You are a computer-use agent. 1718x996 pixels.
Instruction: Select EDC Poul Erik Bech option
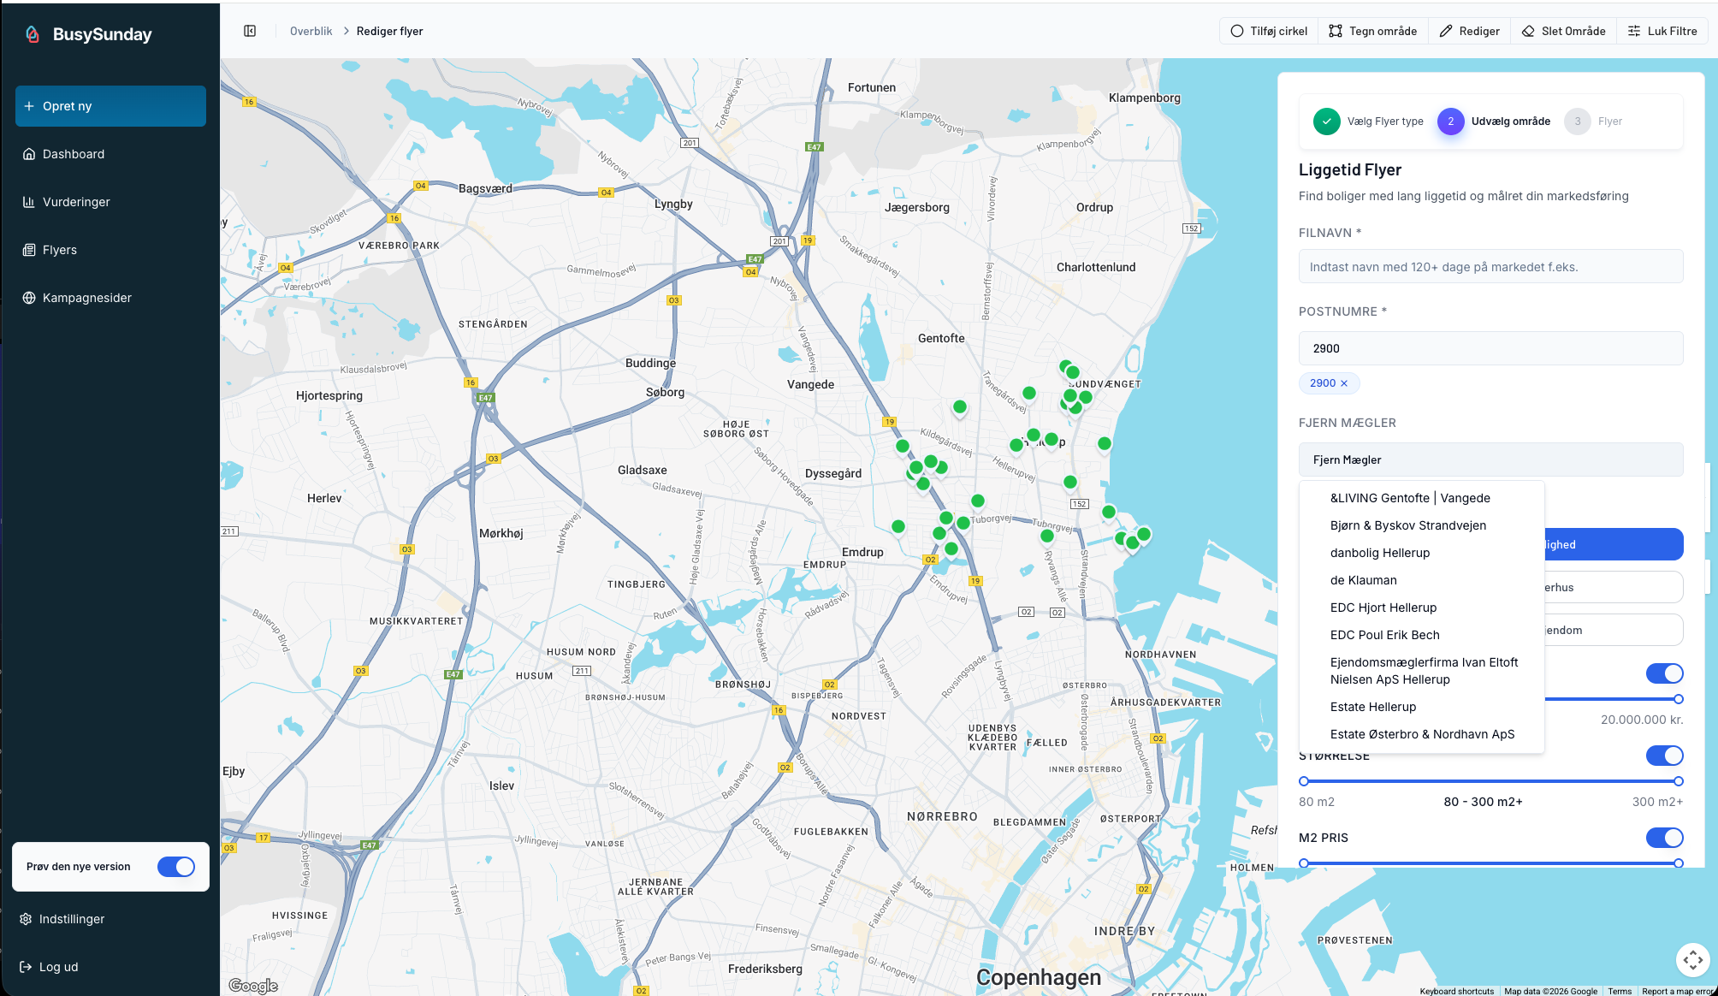point(1384,635)
